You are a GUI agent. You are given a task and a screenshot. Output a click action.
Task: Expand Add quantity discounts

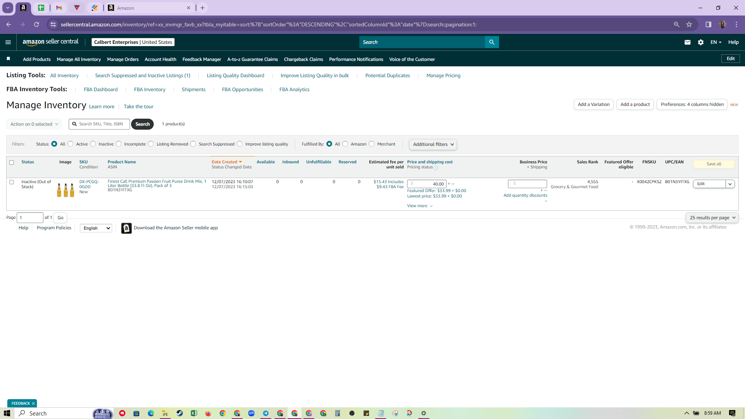point(525,196)
